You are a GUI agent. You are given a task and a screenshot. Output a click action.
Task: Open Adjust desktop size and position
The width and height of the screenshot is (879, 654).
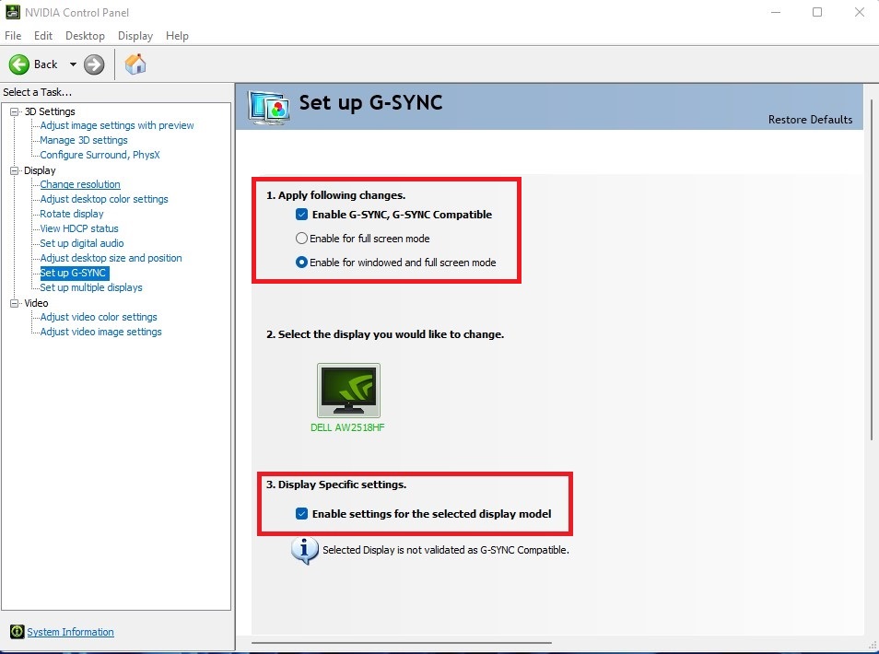pos(111,258)
